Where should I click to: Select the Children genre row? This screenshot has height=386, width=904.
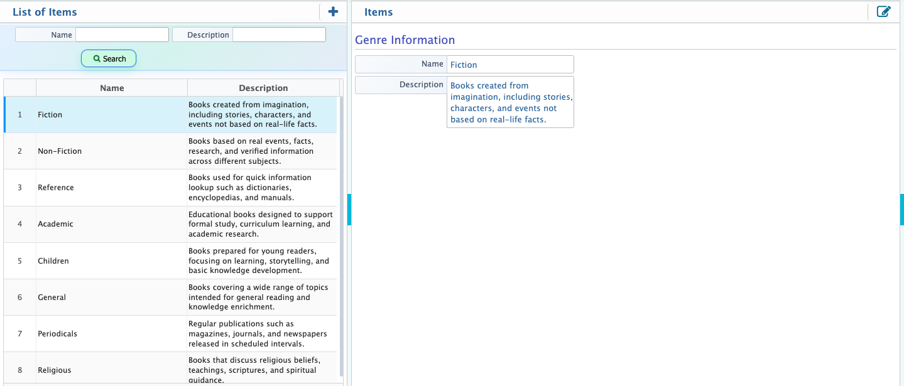tap(53, 261)
